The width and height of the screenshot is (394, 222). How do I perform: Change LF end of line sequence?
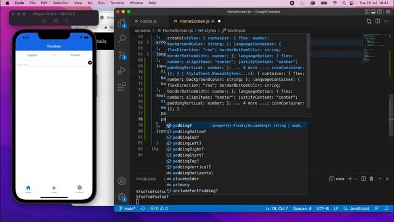point(336,208)
